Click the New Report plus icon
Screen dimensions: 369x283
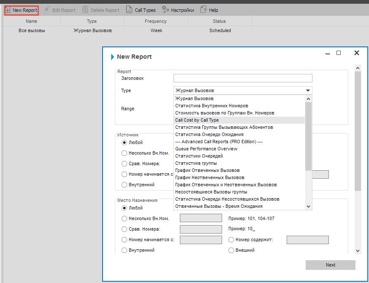tap(8, 10)
